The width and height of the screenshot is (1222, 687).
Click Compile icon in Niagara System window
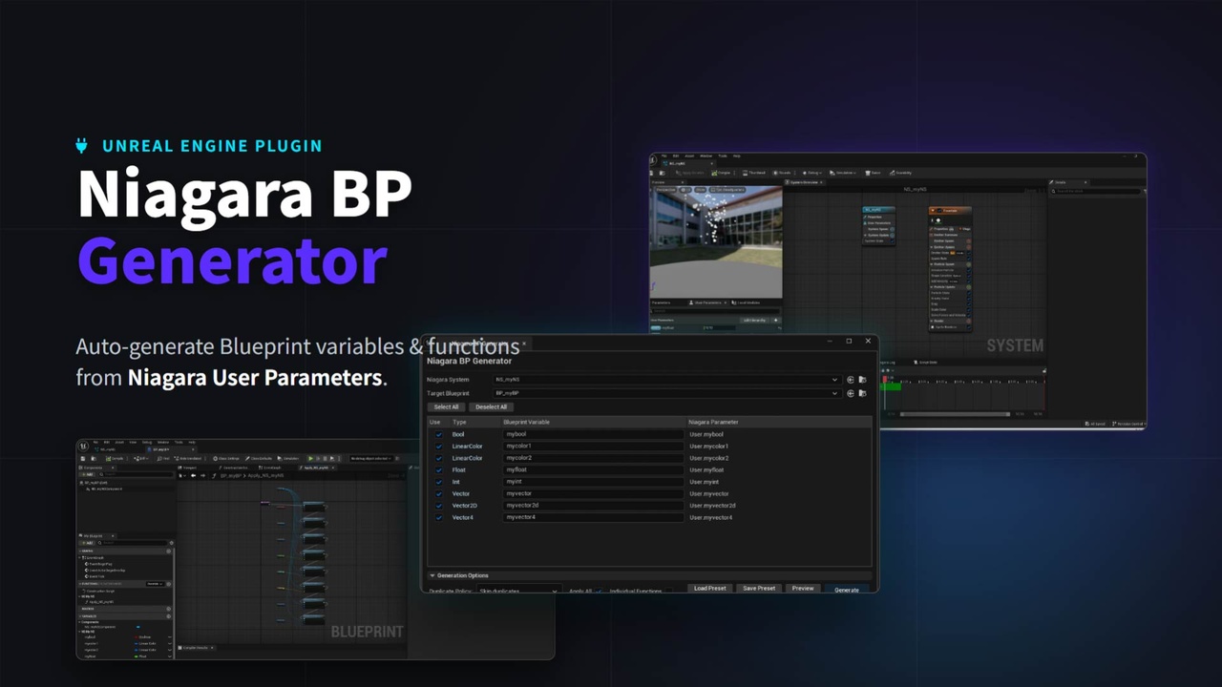pos(722,173)
